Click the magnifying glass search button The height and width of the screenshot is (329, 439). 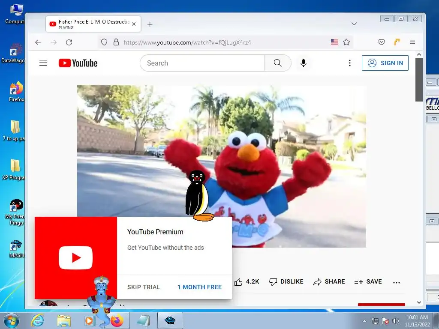click(277, 63)
